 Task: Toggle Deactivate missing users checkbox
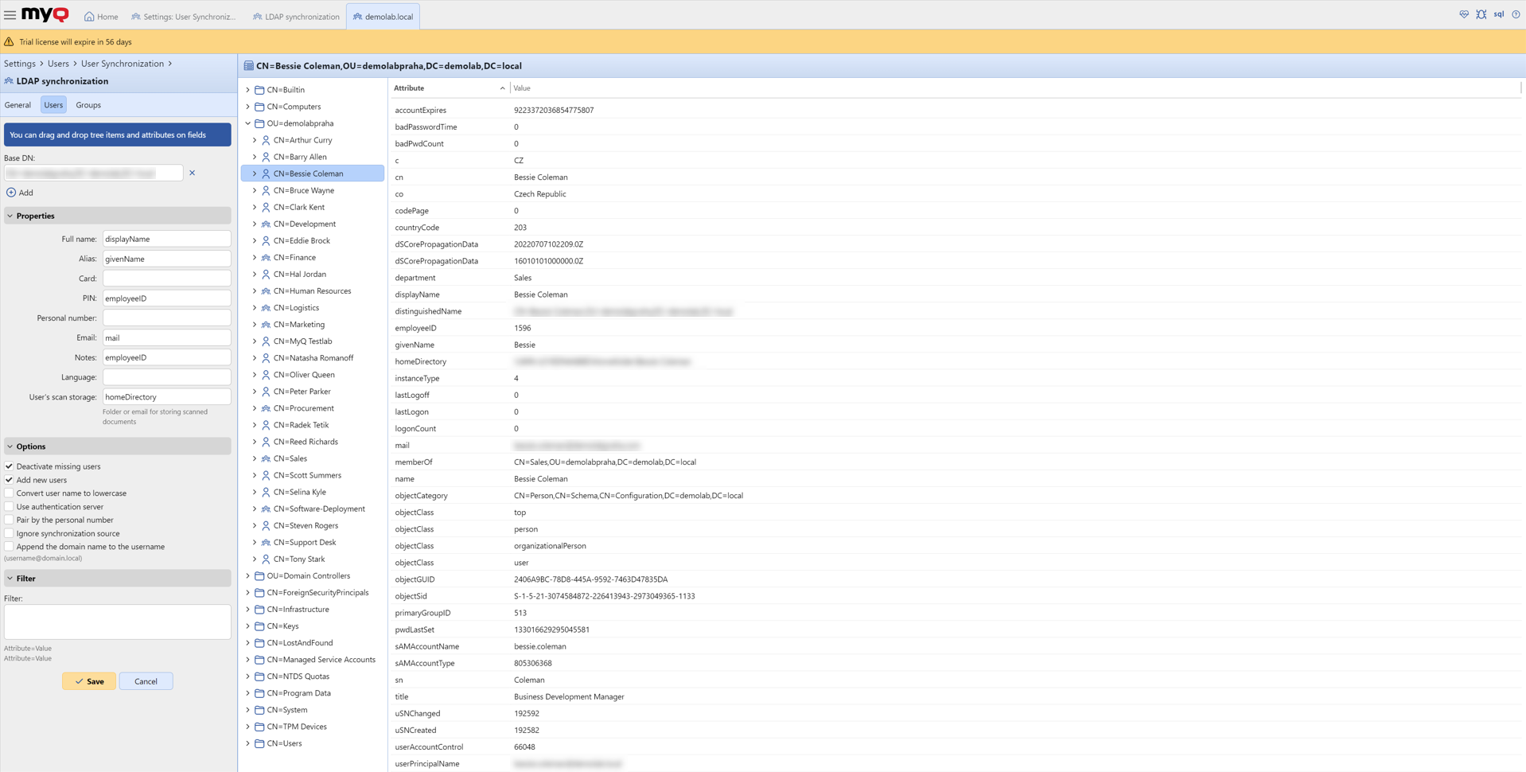click(9, 466)
